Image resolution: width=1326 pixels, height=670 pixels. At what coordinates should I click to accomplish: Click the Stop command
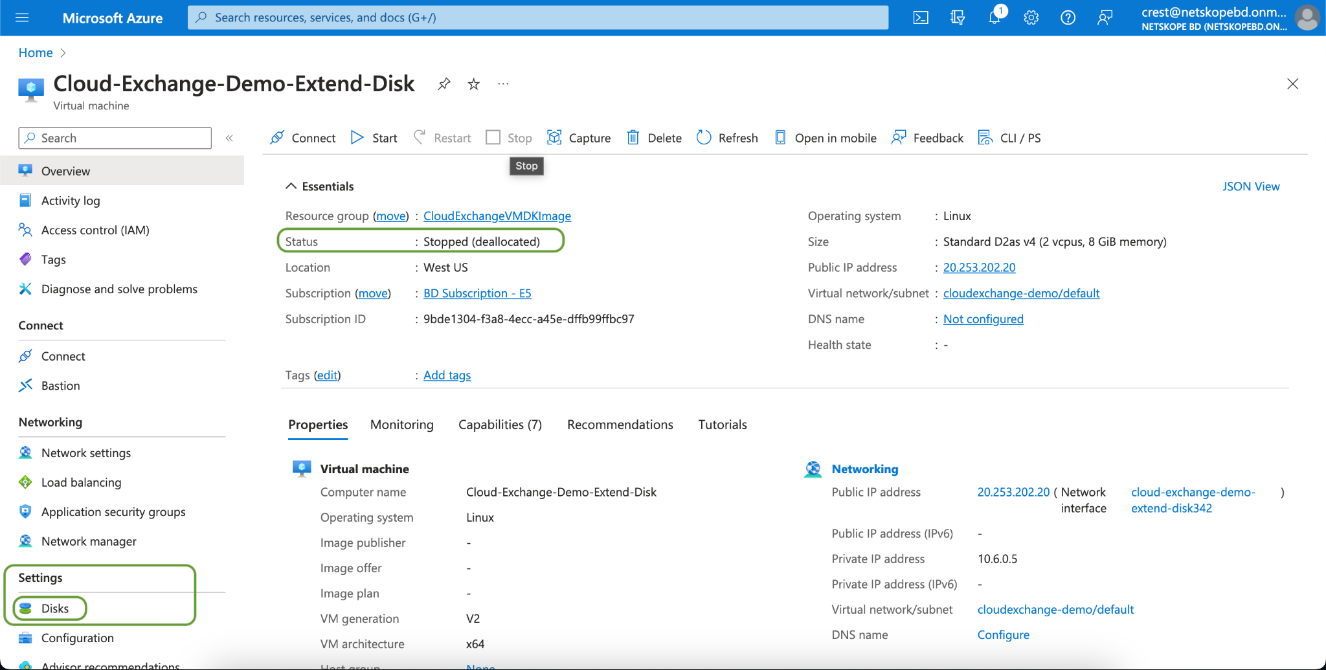click(509, 138)
